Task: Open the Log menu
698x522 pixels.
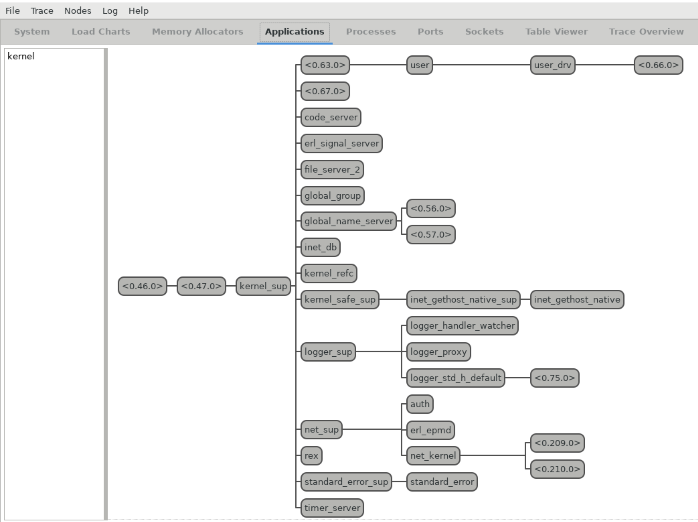Action: (110, 11)
